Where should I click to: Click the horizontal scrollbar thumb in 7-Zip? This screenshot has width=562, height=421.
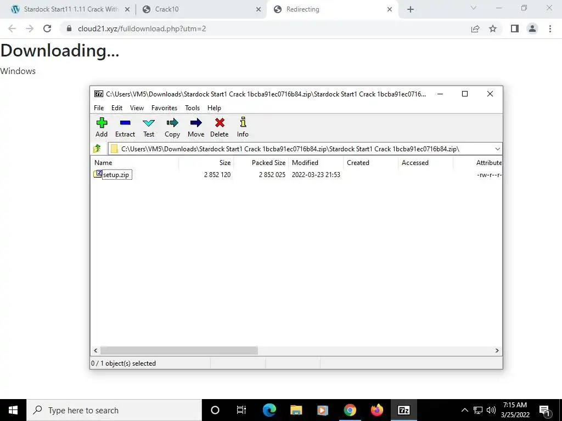click(179, 350)
